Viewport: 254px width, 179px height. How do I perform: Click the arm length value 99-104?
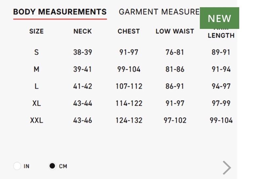point(221,120)
